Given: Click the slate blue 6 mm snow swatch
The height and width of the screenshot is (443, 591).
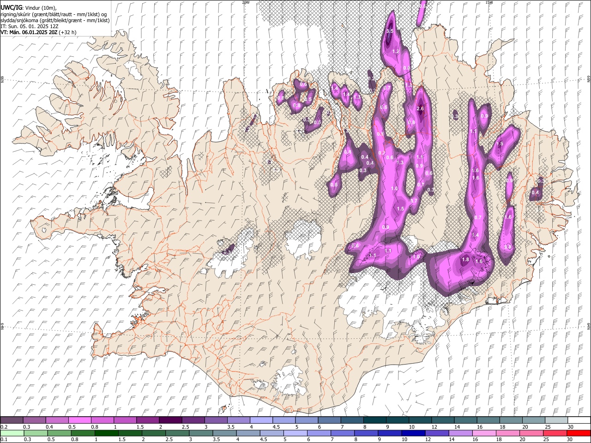Looking at the screenshot, I should [330, 420].
